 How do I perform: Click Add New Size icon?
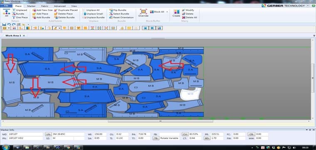tap(34, 10)
